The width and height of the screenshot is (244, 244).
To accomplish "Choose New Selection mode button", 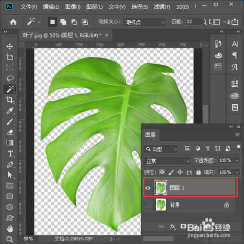I will 52,22.
